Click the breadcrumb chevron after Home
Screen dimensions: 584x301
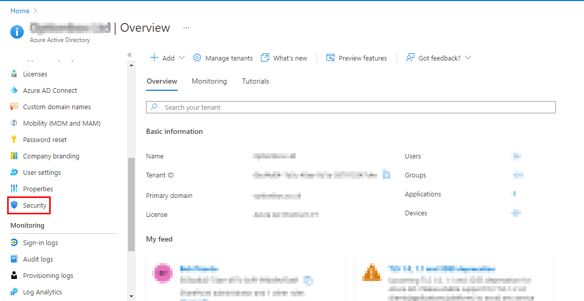(x=35, y=11)
